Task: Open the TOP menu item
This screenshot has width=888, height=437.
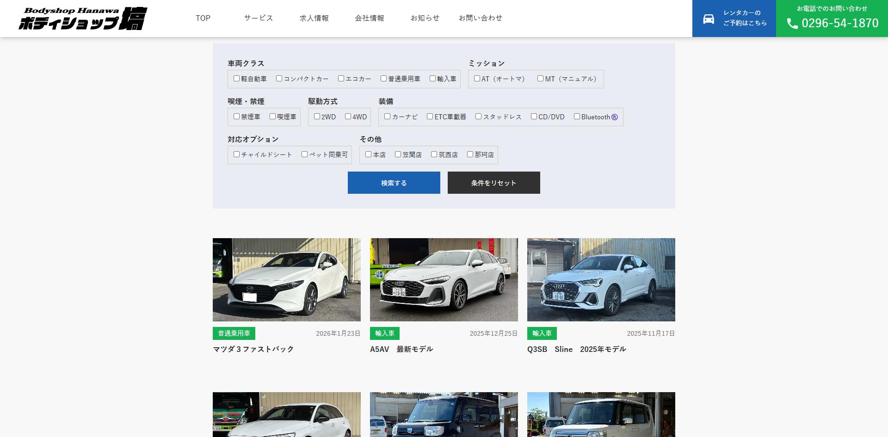Action: pos(203,18)
